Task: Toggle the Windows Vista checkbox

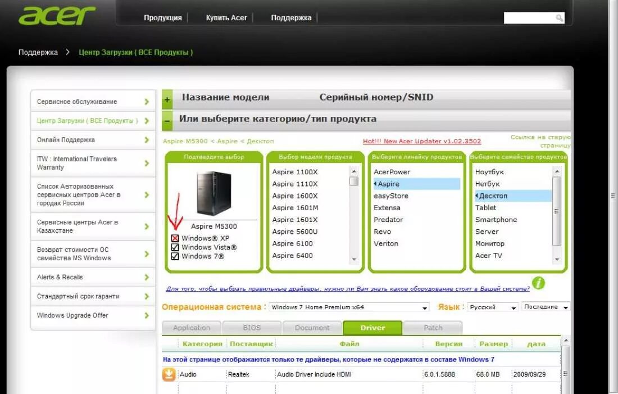Action: point(175,247)
